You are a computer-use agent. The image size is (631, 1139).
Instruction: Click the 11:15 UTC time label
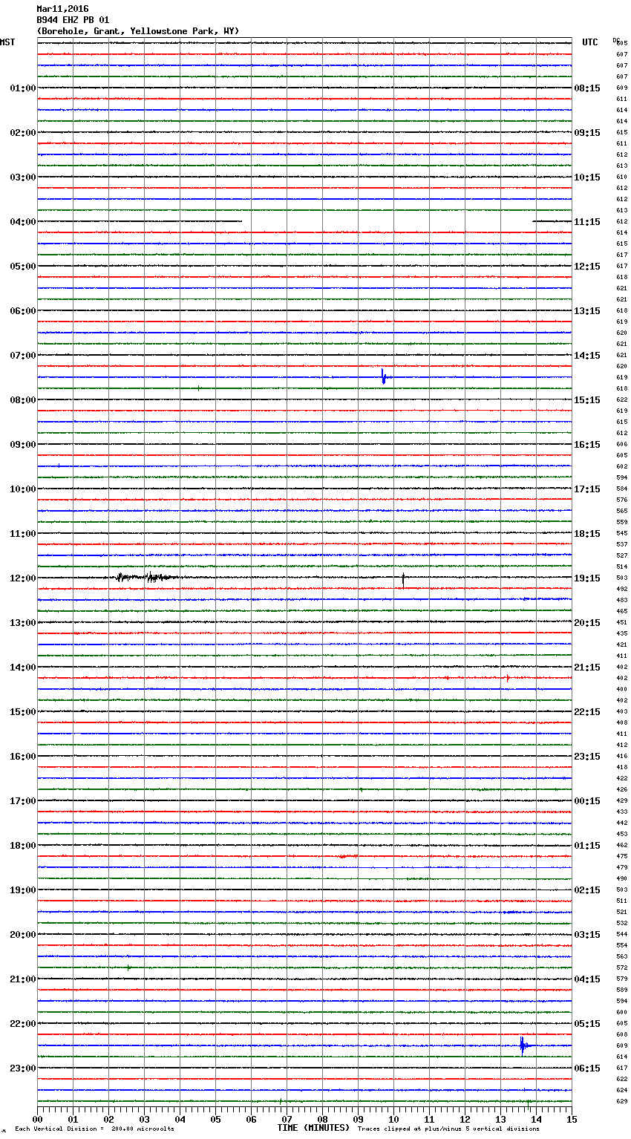click(x=587, y=222)
